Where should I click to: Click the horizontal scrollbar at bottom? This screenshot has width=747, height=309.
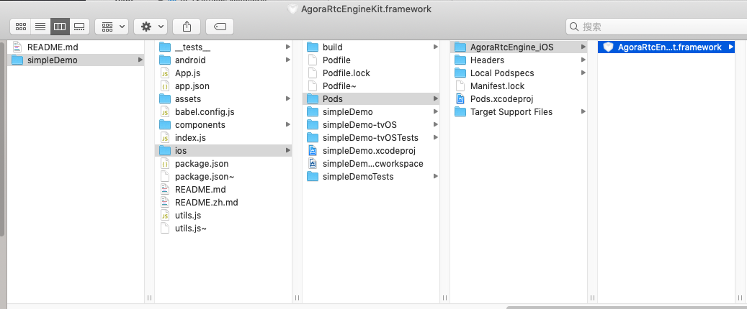coord(627,307)
